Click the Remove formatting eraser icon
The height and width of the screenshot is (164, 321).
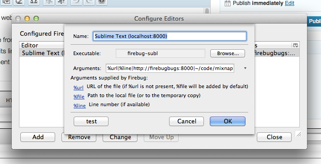tap(19, 2)
